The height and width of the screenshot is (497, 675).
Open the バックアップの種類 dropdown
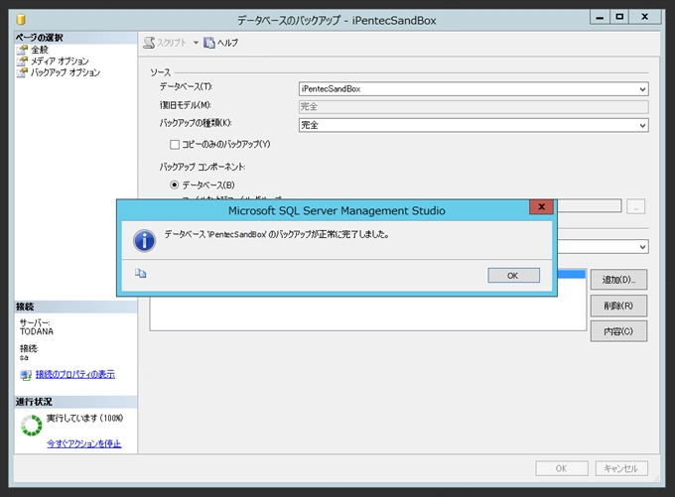click(473, 125)
